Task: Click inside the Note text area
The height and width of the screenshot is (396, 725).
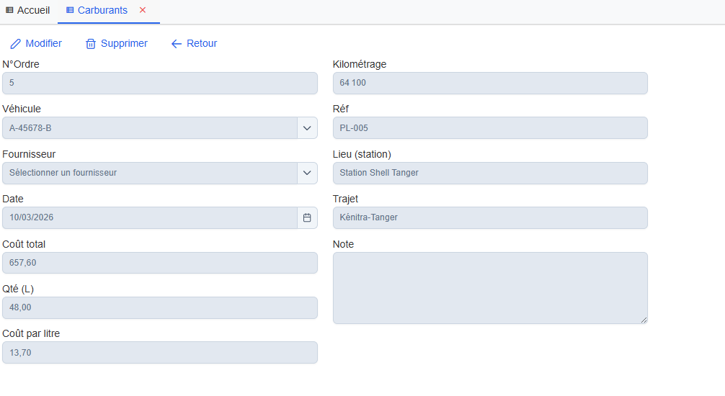Action: (490, 288)
